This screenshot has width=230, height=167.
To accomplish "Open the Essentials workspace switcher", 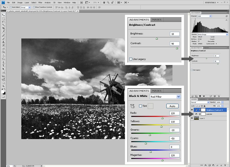I will tap(212, 2).
